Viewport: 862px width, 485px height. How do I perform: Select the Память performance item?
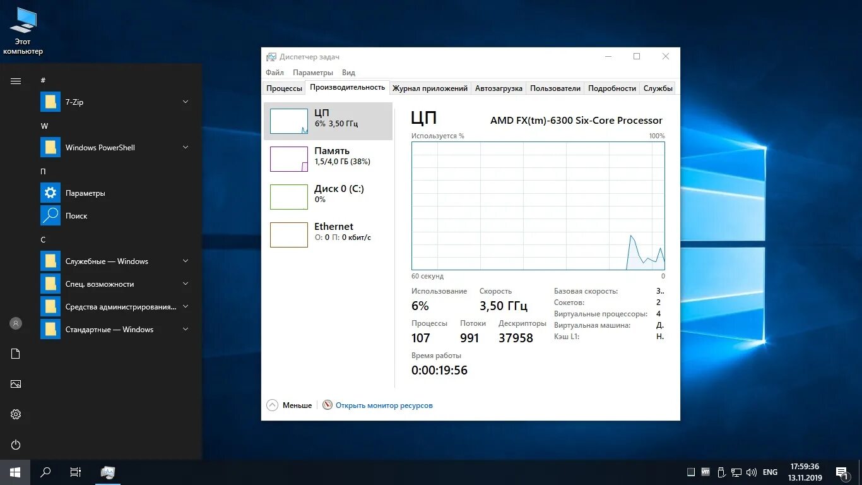coord(328,159)
